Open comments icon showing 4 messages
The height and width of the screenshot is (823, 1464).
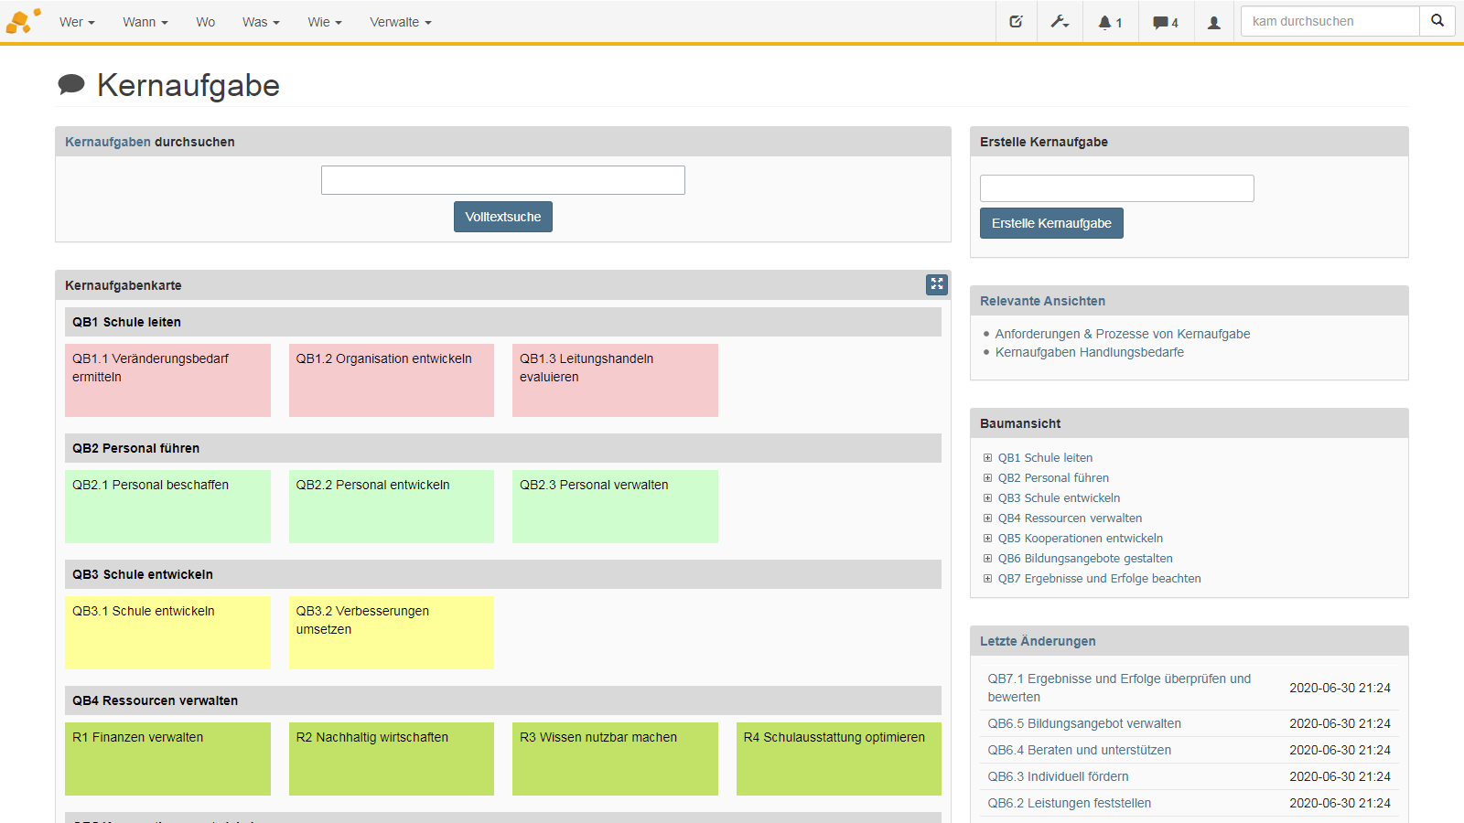[x=1165, y=22]
